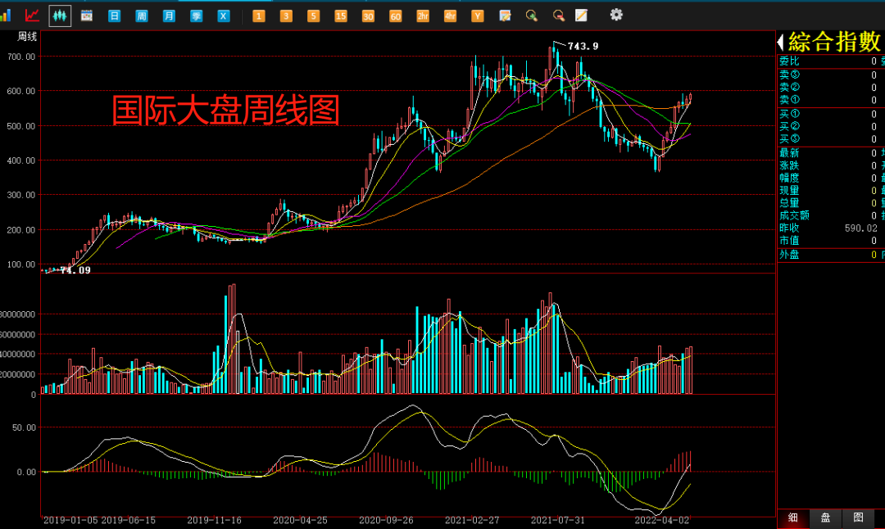
Task: Switch to daily (日) period
Action: pyautogui.click(x=114, y=16)
